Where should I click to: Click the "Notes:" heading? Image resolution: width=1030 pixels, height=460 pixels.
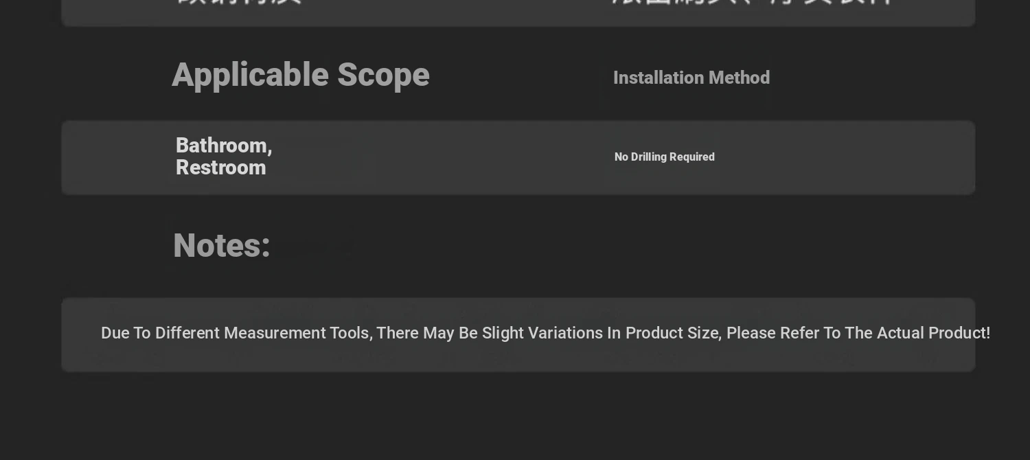(x=222, y=246)
